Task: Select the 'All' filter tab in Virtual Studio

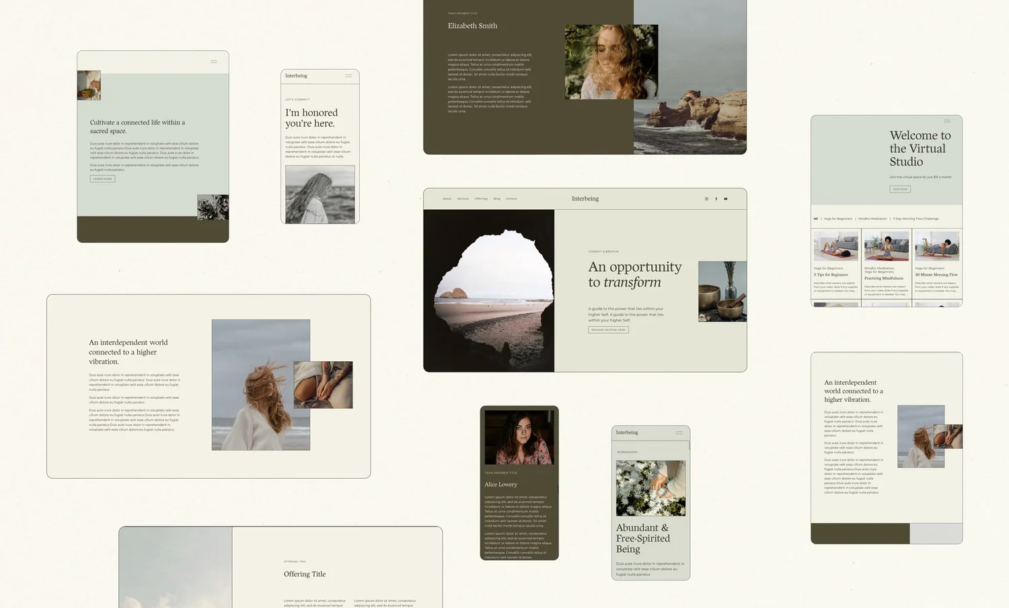Action: (816, 219)
